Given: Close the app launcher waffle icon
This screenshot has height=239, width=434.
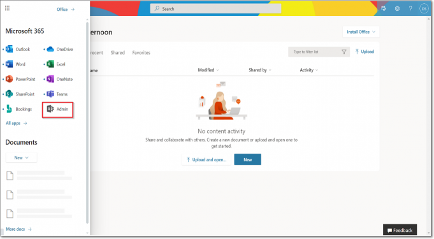Looking at the screenshot, I should pyautogui.click(x=7, y=8).
